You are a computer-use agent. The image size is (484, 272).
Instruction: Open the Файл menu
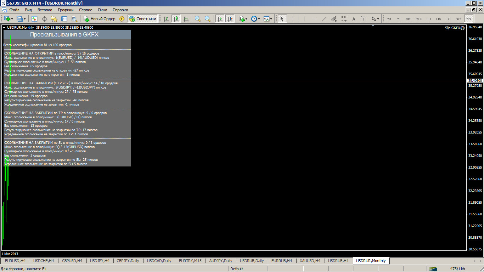coord(14,10)
